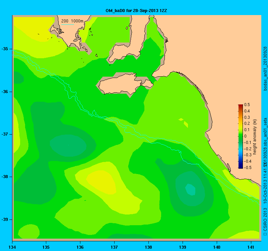Click the "200 1000m" isobath legend label
268x251 pixels.
(72, 21)
